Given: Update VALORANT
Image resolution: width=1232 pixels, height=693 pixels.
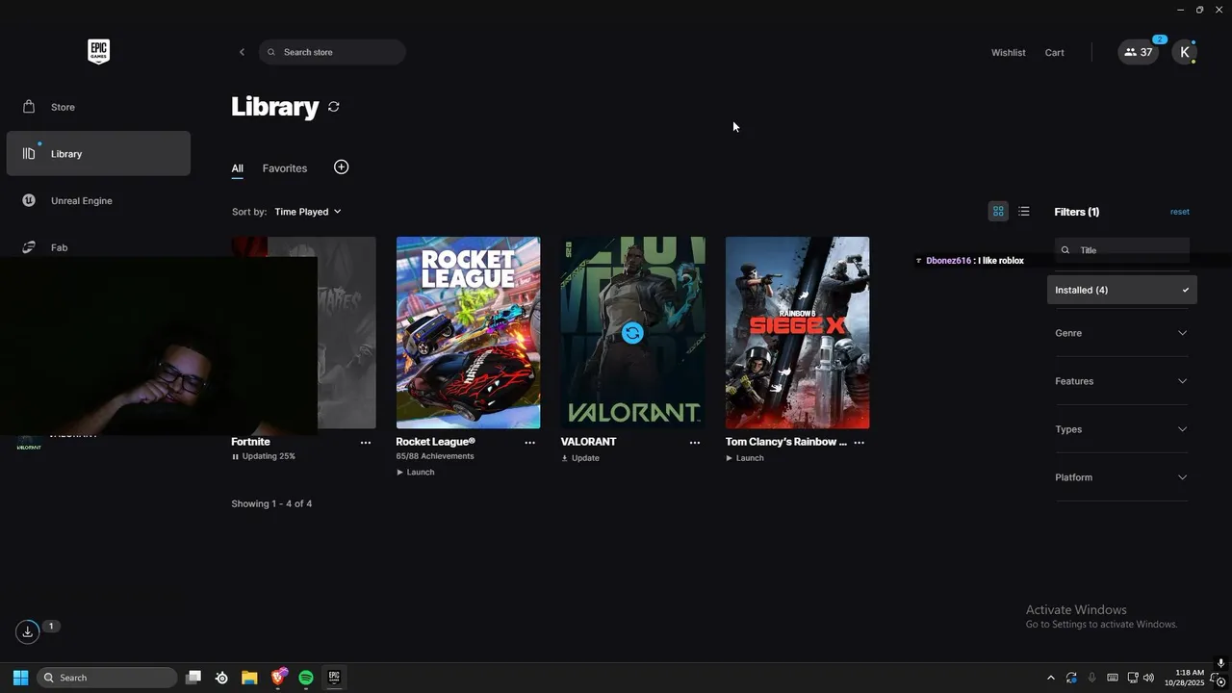Looking at the screenshot, I should [580, 458].
